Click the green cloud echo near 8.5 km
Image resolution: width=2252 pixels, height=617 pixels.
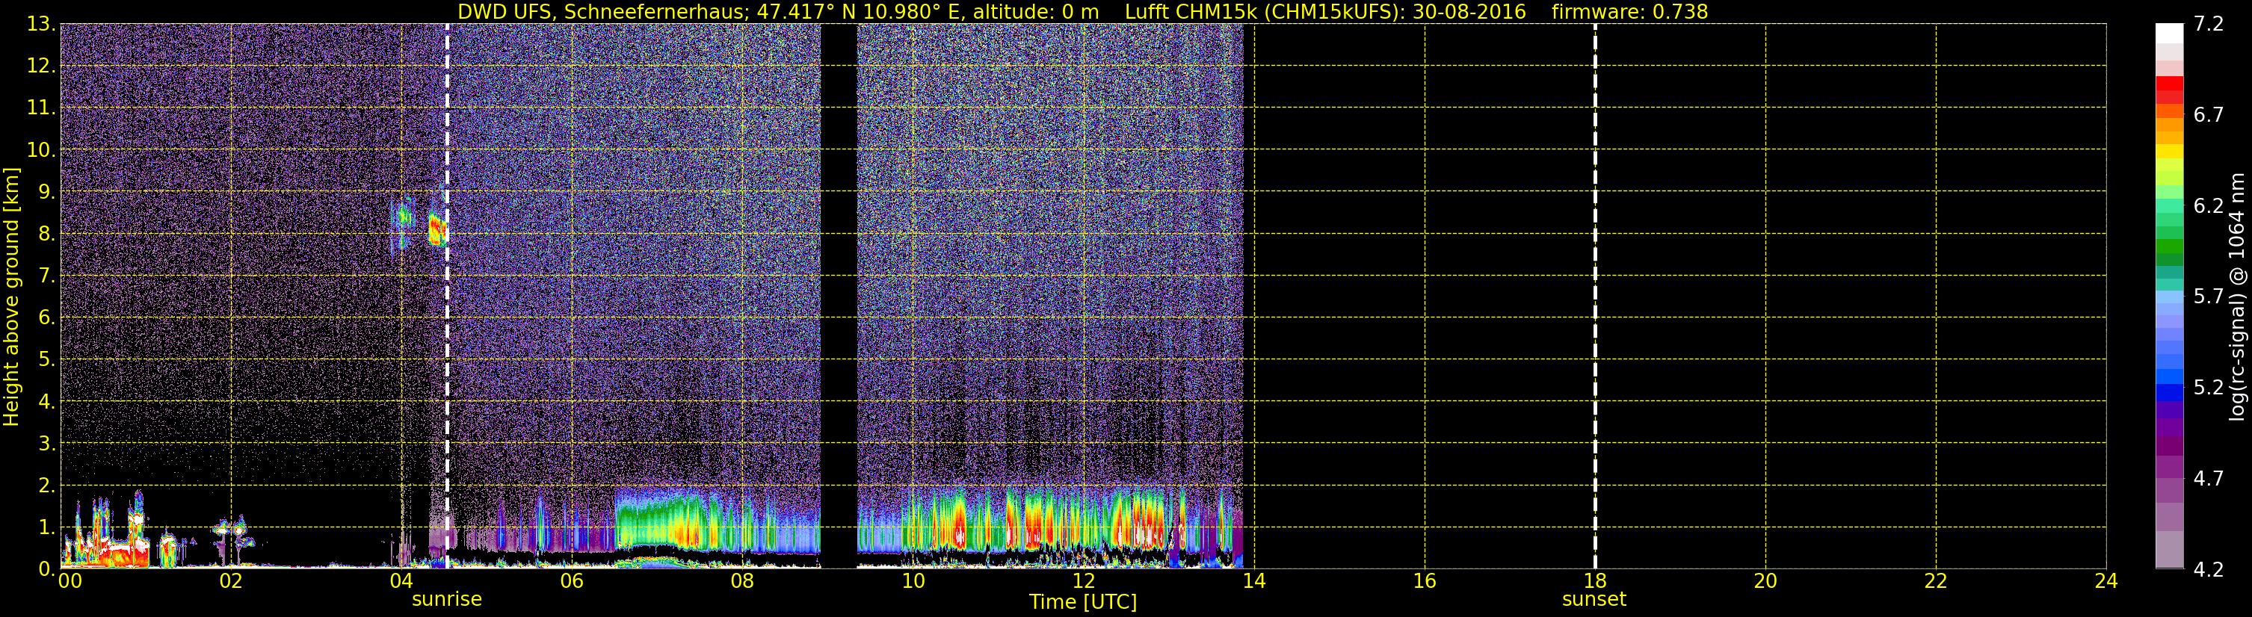point(403,217)
